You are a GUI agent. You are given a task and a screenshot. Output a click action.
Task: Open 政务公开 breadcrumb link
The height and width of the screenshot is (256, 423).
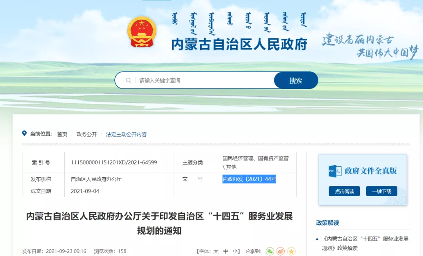coord(87,134)
